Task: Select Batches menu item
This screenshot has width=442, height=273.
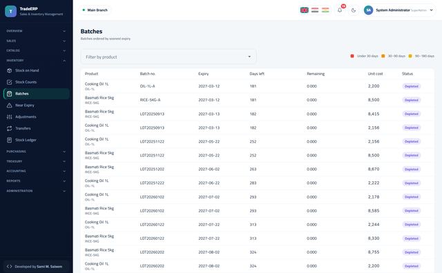Action: click(37, 94)
